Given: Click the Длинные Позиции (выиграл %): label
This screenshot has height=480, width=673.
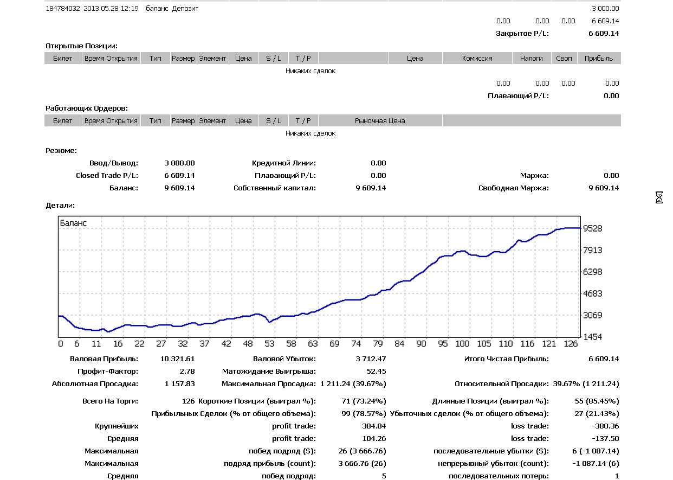Looking at the screenshot, I should pos(490,401).
